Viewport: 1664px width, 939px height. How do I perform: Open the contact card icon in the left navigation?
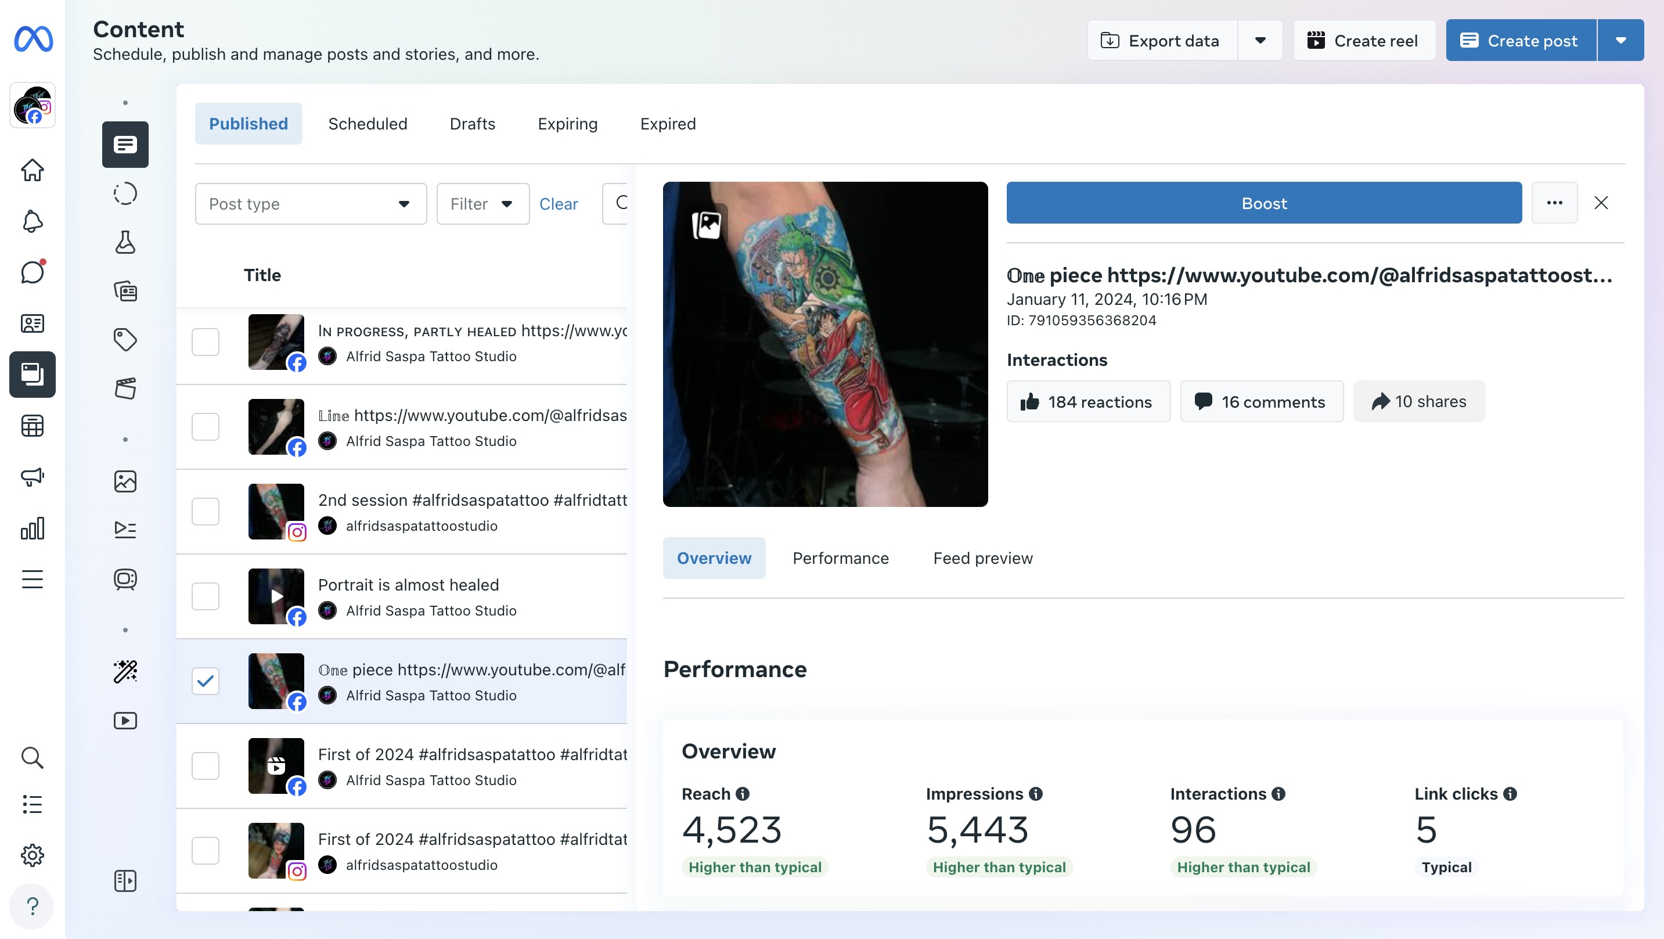tap(33, 323)
